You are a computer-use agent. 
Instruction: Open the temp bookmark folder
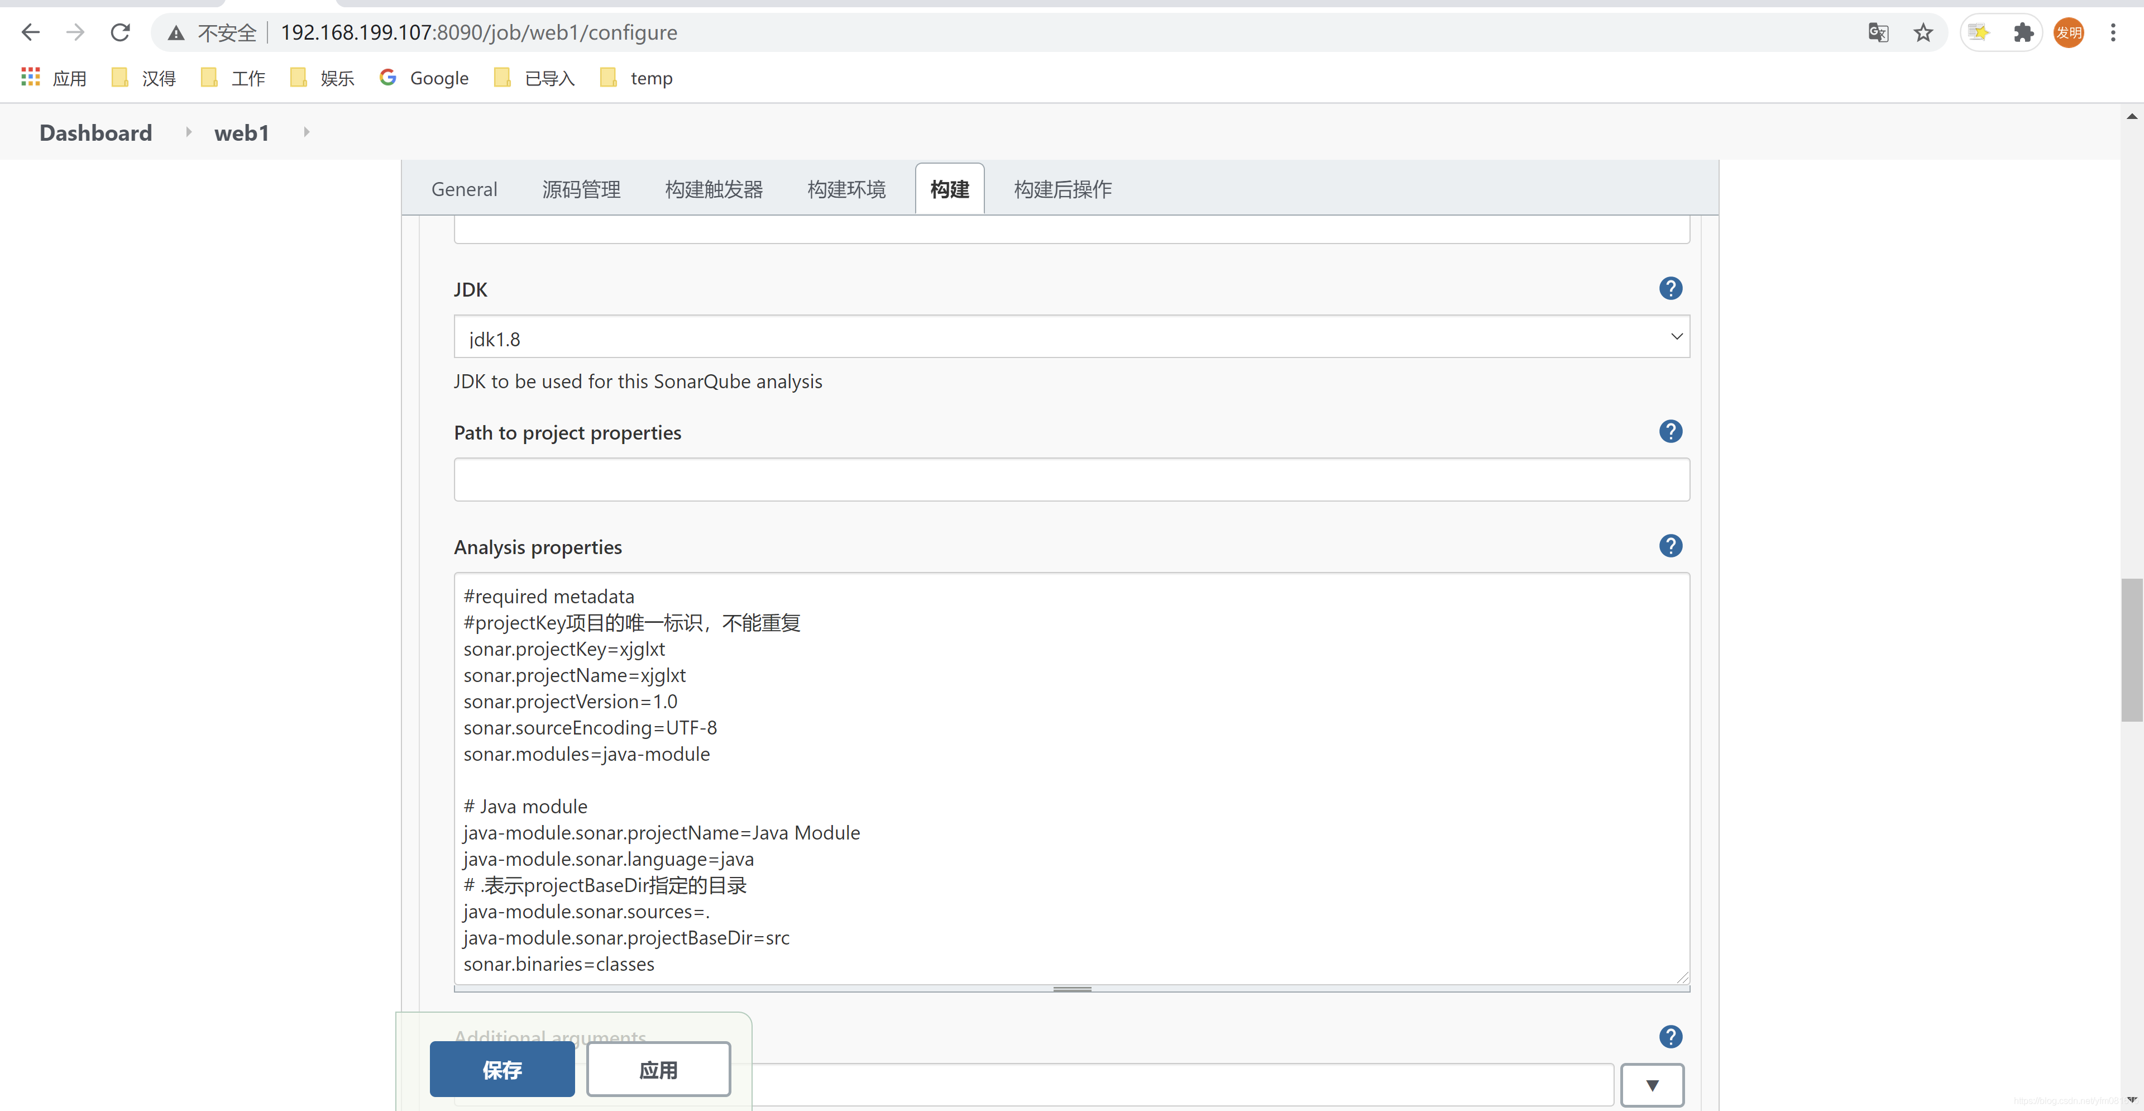[x=636, y=78]
